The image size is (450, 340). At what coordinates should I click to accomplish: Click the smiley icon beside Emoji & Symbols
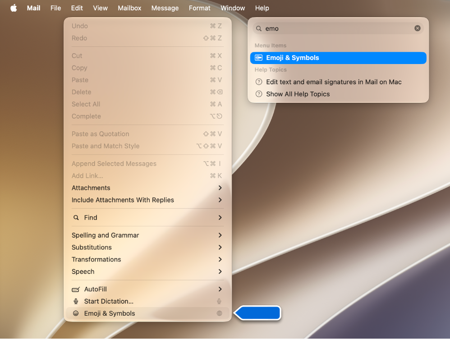[x=76, y=313]
